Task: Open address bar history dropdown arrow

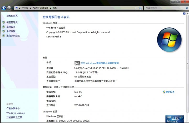Action: (x=136, y=8)
